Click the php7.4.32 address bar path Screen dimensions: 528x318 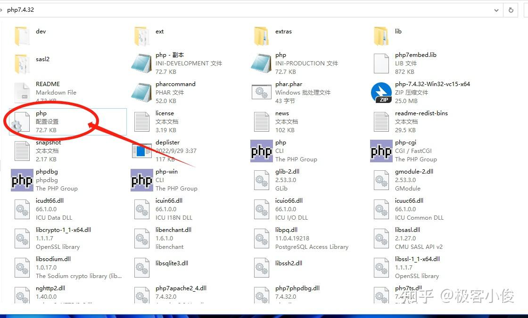tap(21, 9)
